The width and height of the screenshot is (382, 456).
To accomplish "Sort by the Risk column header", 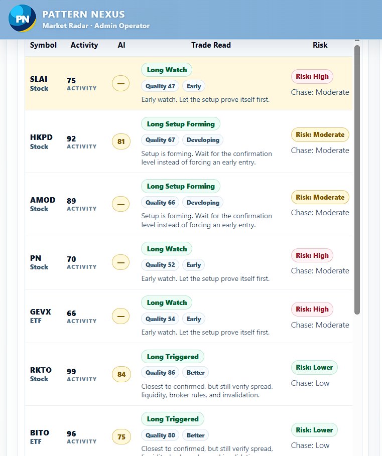I will pyautogui.click(x=320, y=45).
